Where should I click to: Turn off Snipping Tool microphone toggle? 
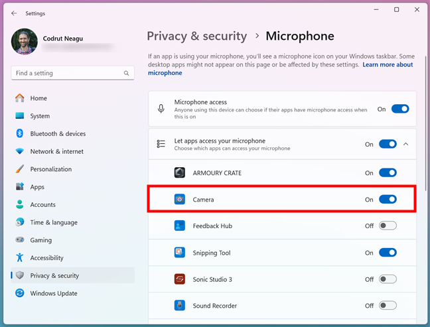point(388,253)
